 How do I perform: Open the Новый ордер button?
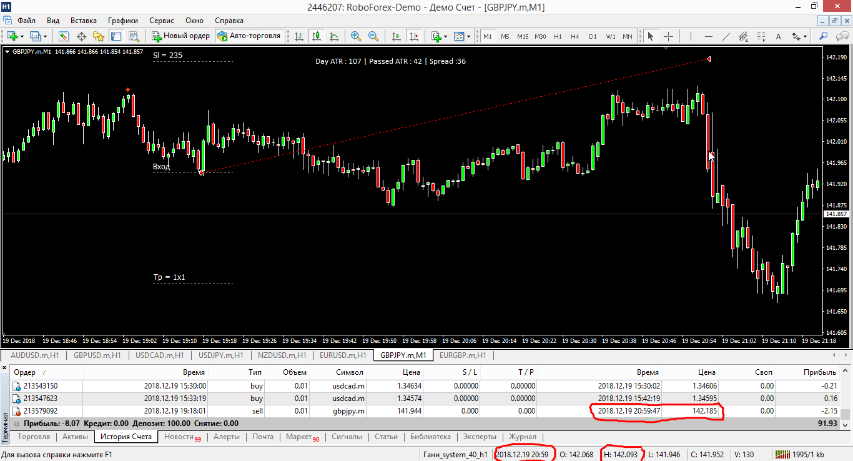coord(181,36)
